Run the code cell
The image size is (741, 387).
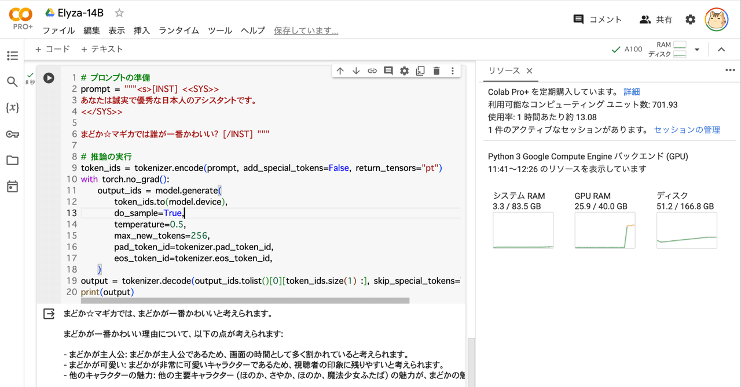[49, 78]
